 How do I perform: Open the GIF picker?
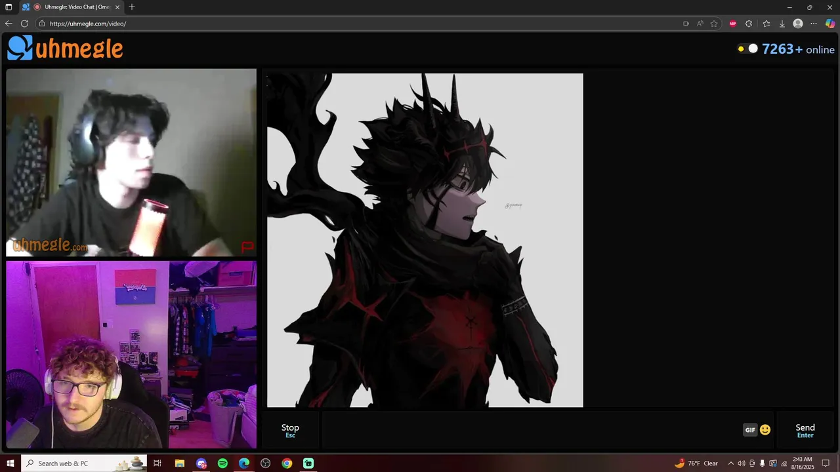750,430
